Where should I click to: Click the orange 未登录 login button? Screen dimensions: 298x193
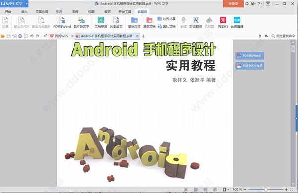233,4
